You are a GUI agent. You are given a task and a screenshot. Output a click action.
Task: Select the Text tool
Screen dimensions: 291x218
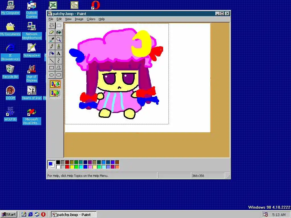(59, 54)
